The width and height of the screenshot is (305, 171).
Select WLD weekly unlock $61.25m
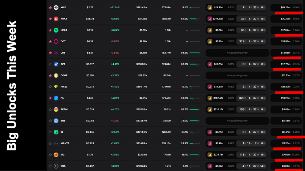click(285, 8)
